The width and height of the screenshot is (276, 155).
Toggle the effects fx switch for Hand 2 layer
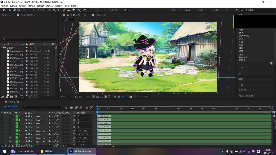click(x=57, y=116)
